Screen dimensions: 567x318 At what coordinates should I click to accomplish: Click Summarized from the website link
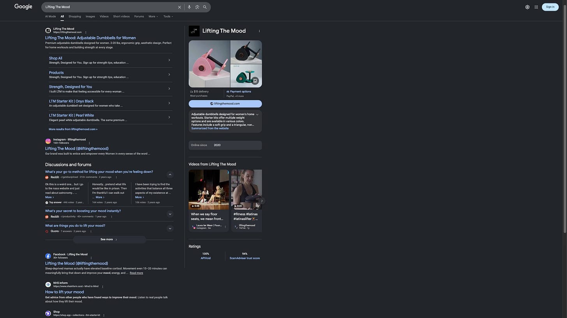point(210,129)
